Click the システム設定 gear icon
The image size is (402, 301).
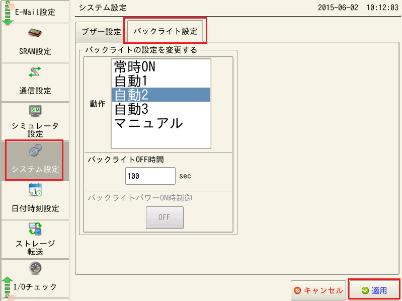pyautogui.click(x=35, y=151)
